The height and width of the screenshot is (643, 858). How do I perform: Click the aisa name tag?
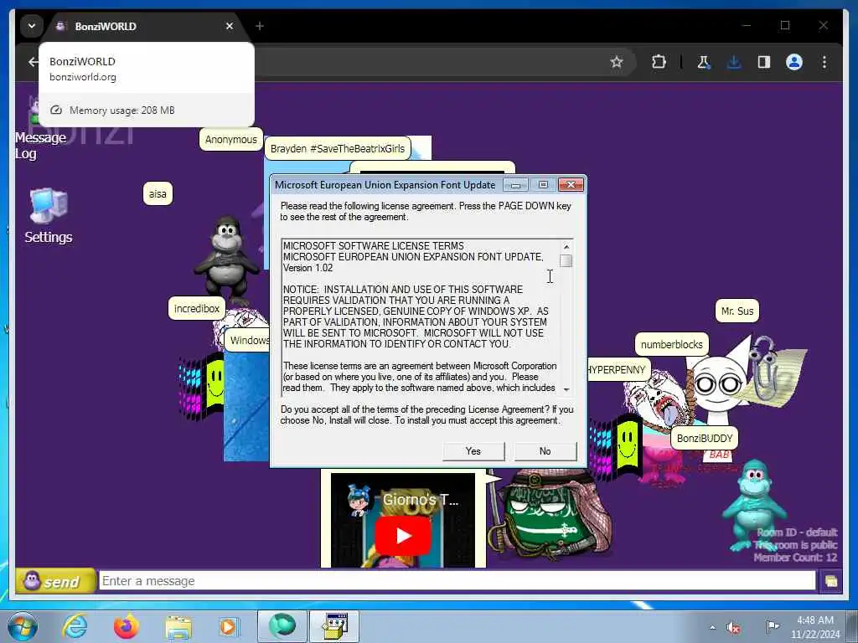pyautogui.click(x=158, y=193)
